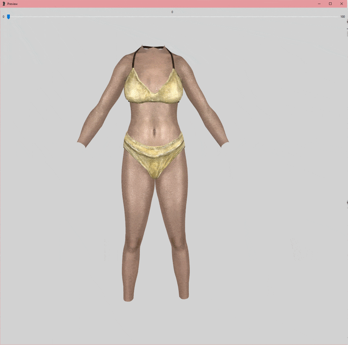Click the slider track near the 100 end
Image resolution: width=348 pixels, height=345 pixels.
pyautogui.click(x=333, y=17)
